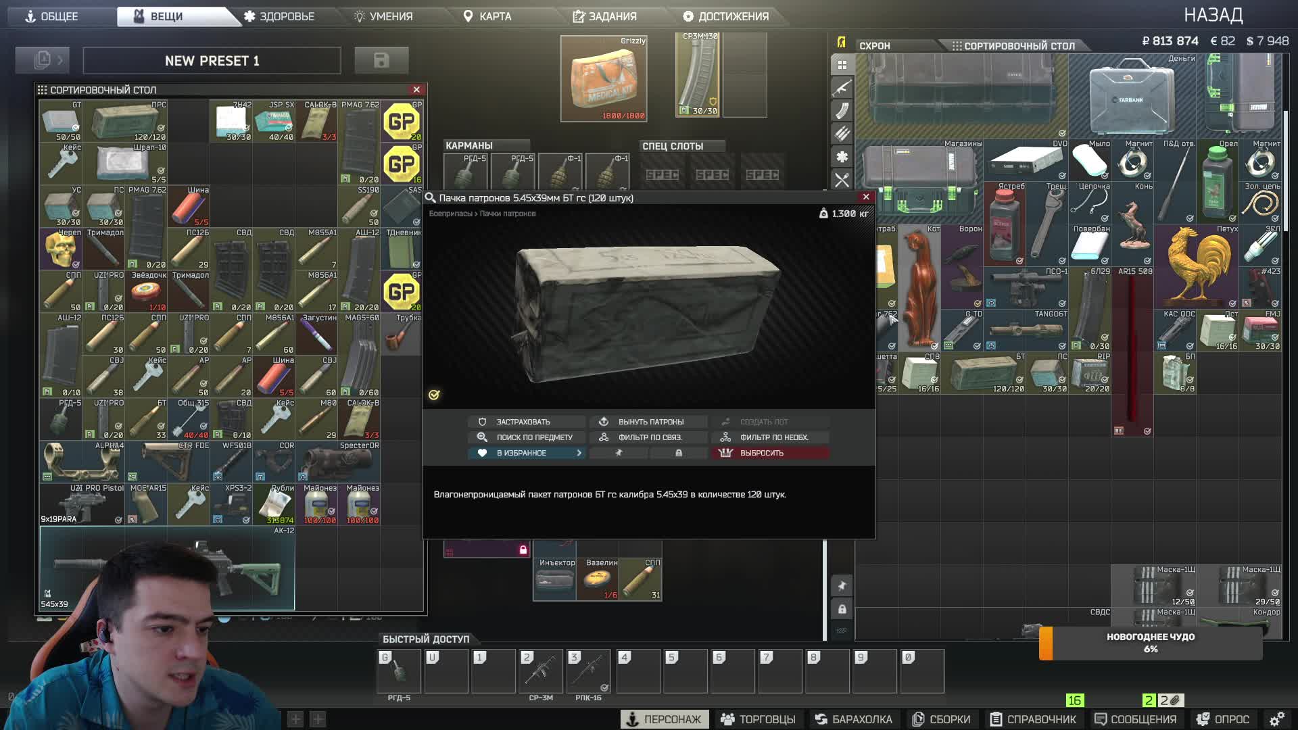Select the Конь horse figurine in stash

[1132, 224]
